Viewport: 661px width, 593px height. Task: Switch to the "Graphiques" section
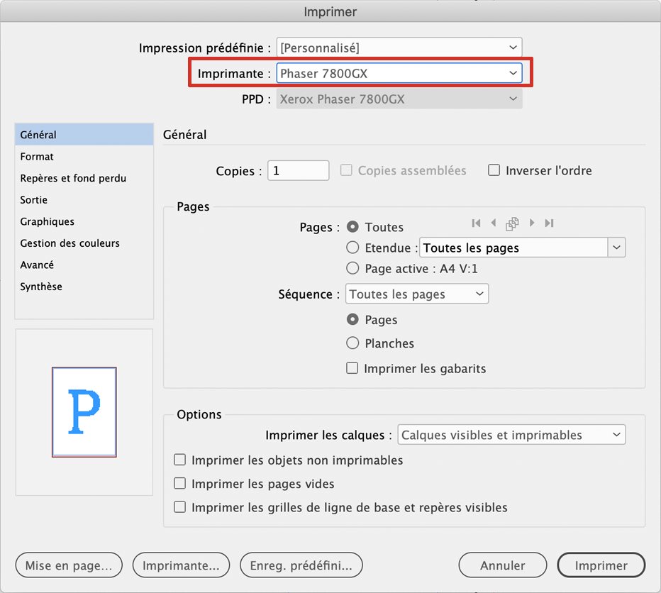tap(47, 221)
